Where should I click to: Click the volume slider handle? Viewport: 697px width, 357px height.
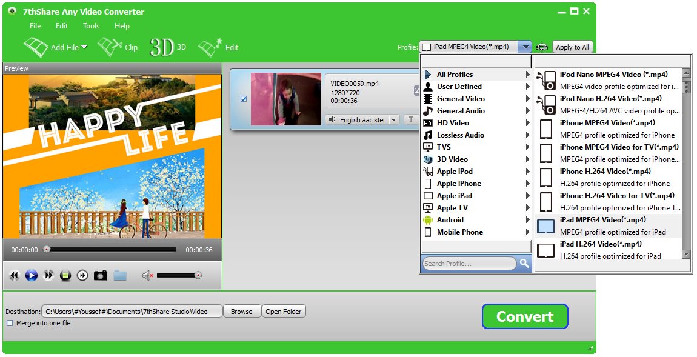coord(198,276)
